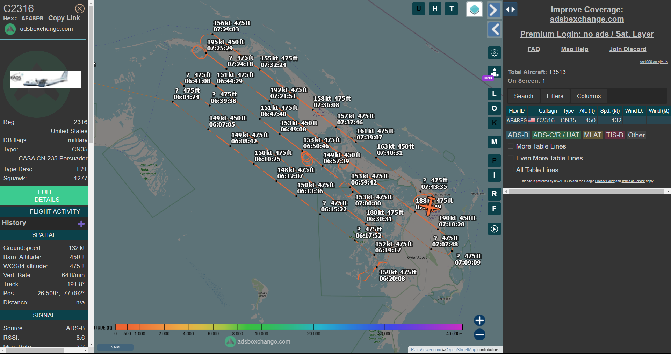Image resolution: width=671 pixels, height=354 pixels.
Task: Enable Even More Table Lines checkbox
Action: pos(511,158)
